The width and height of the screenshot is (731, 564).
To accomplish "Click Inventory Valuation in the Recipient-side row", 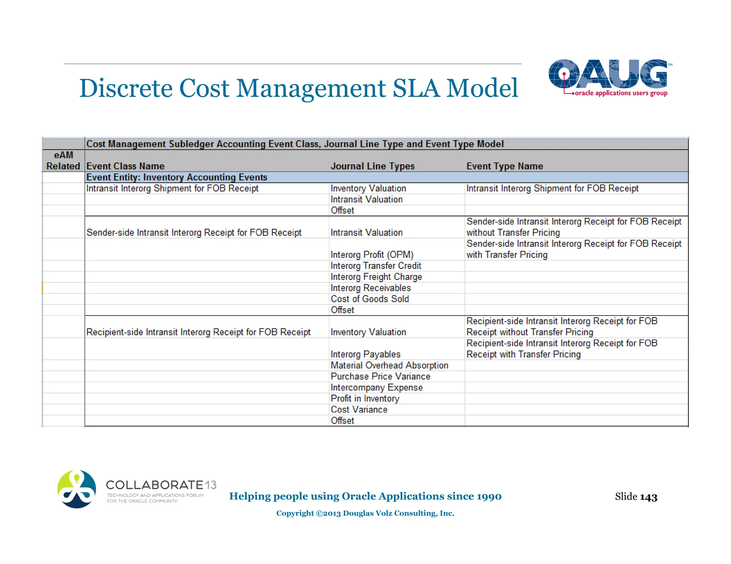I will (x=368, y=332).
